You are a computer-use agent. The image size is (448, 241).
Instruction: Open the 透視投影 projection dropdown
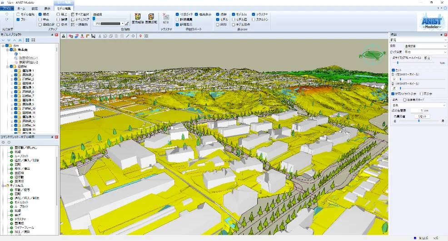(425, 46)
